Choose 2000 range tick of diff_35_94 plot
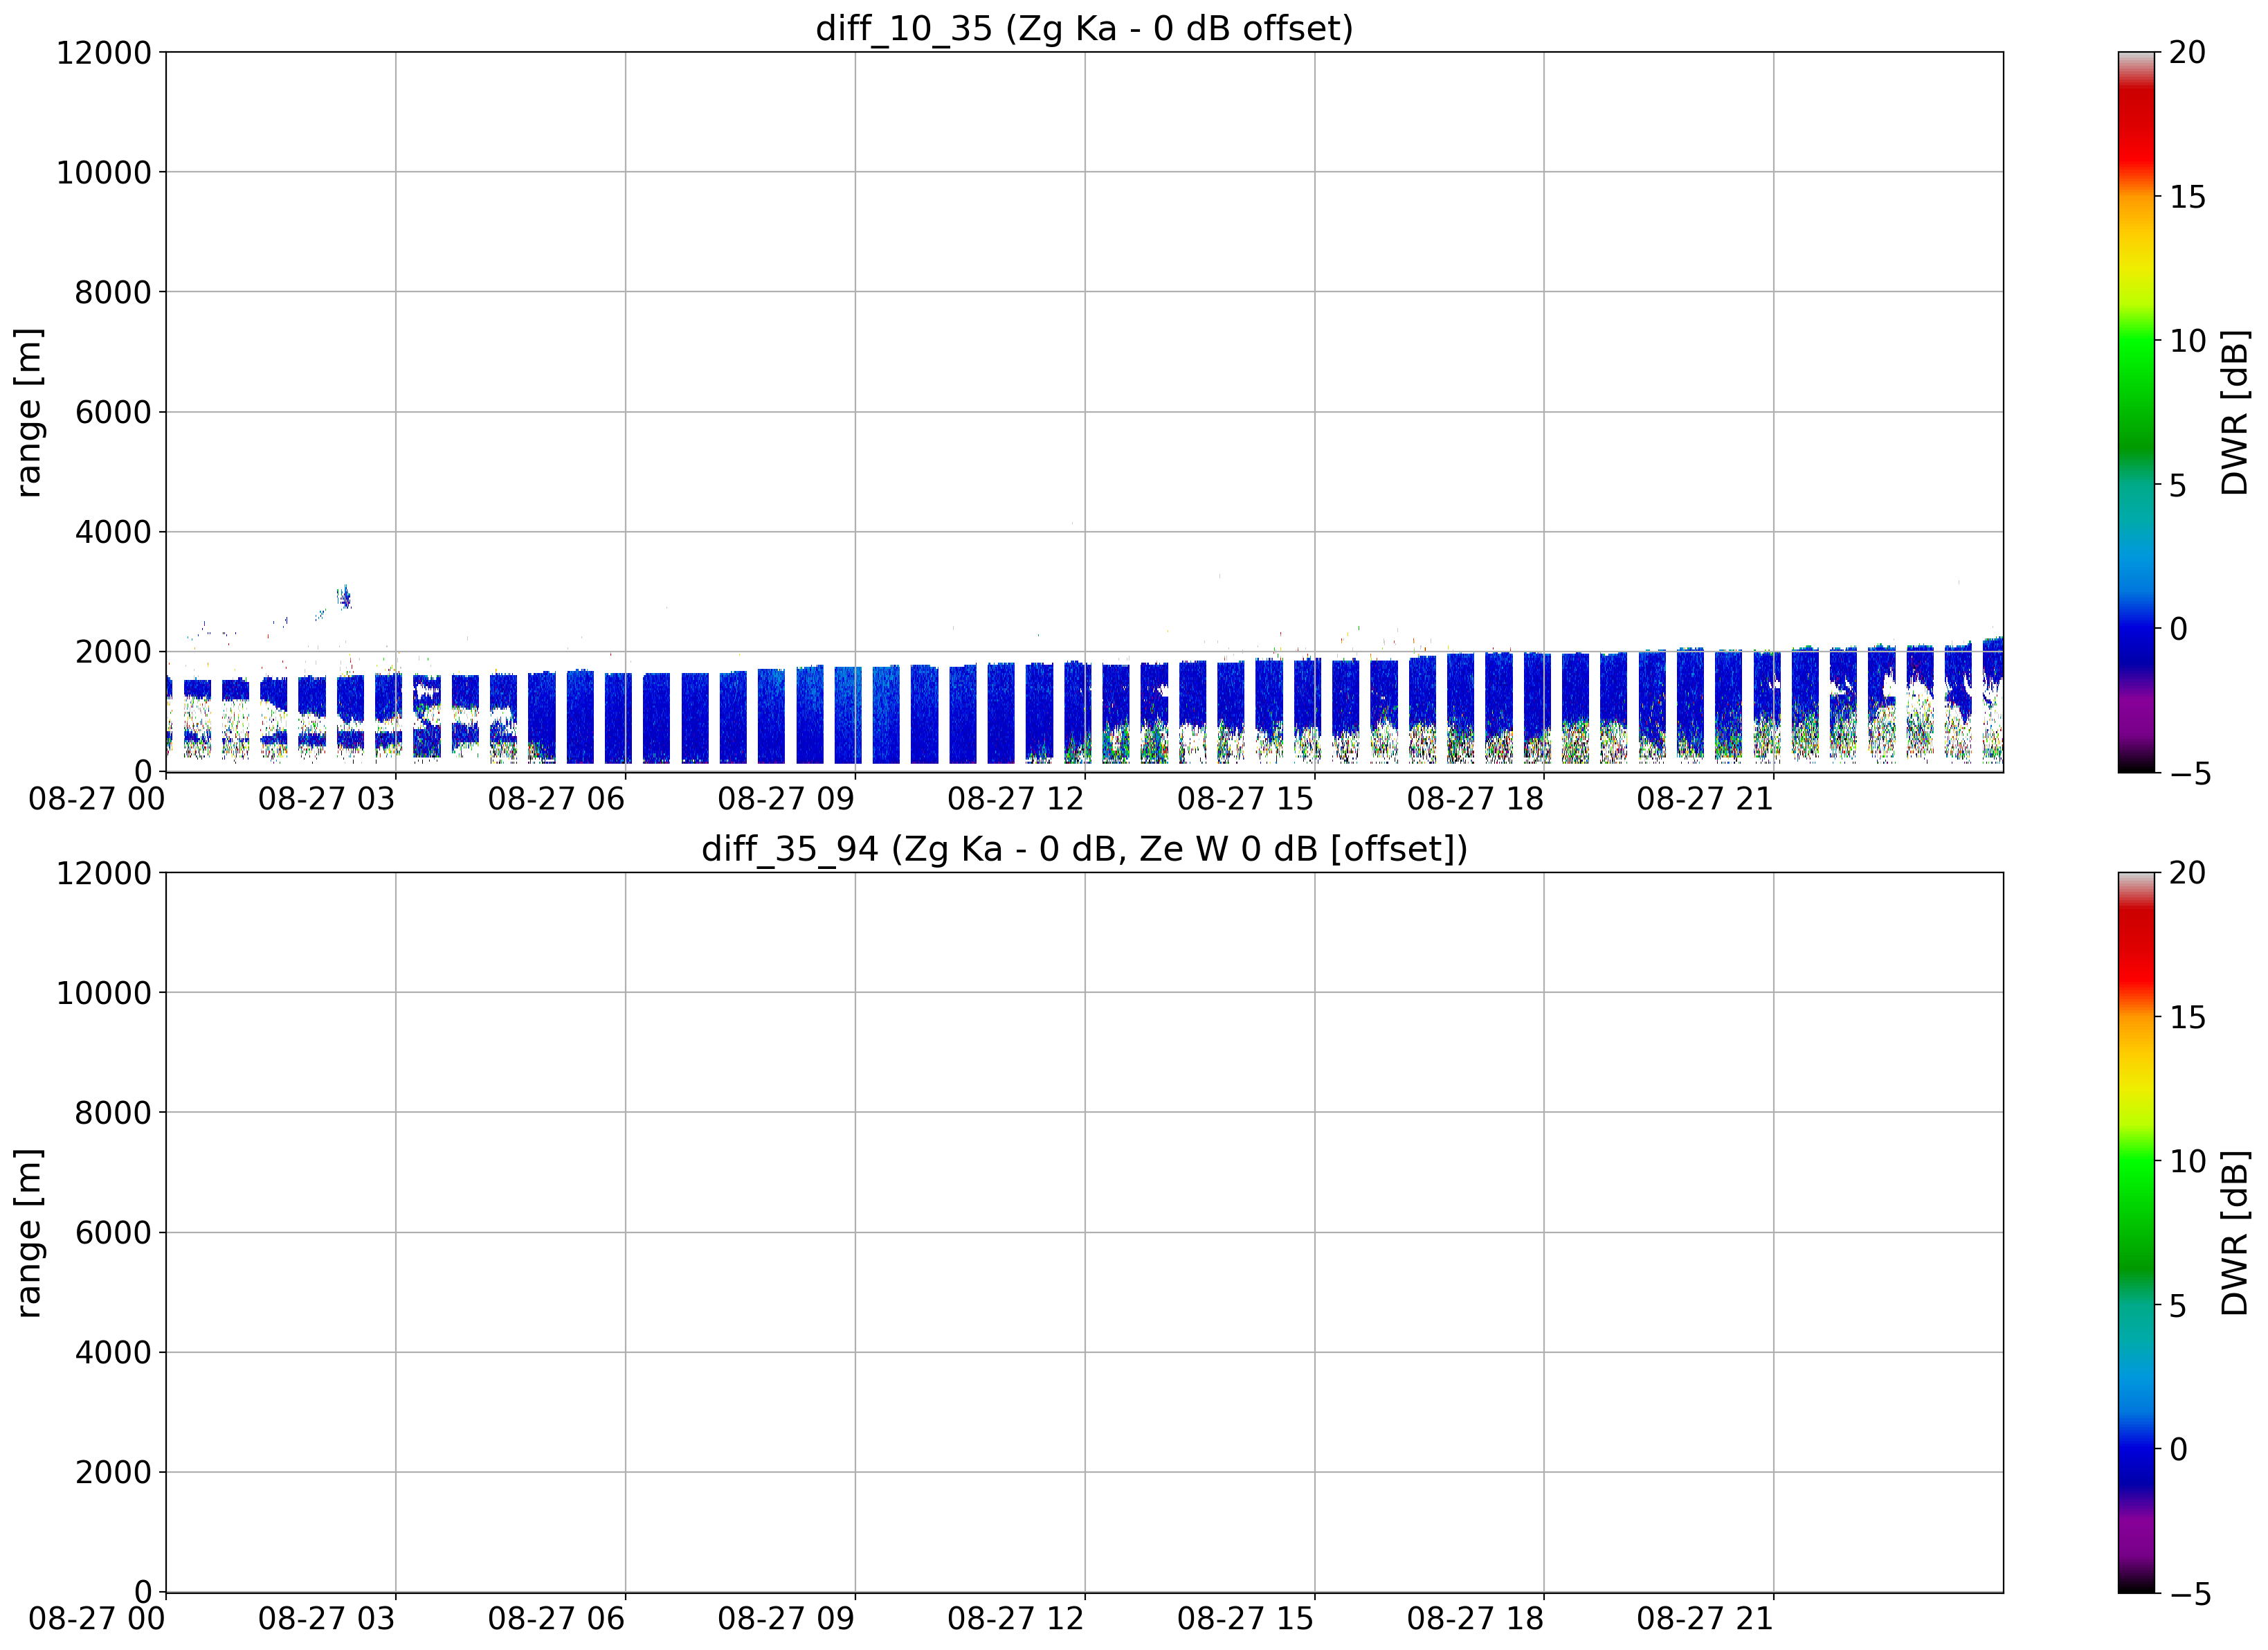Viewport: 2268px width, 1650px height. (113, 1472)
